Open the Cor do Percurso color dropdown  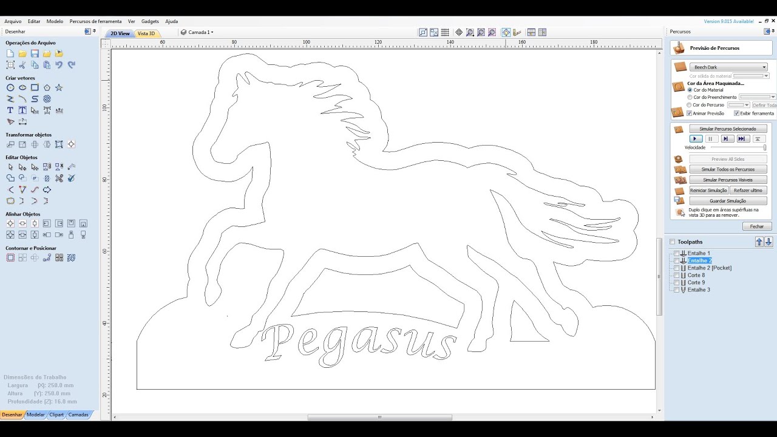coord(739,105)
